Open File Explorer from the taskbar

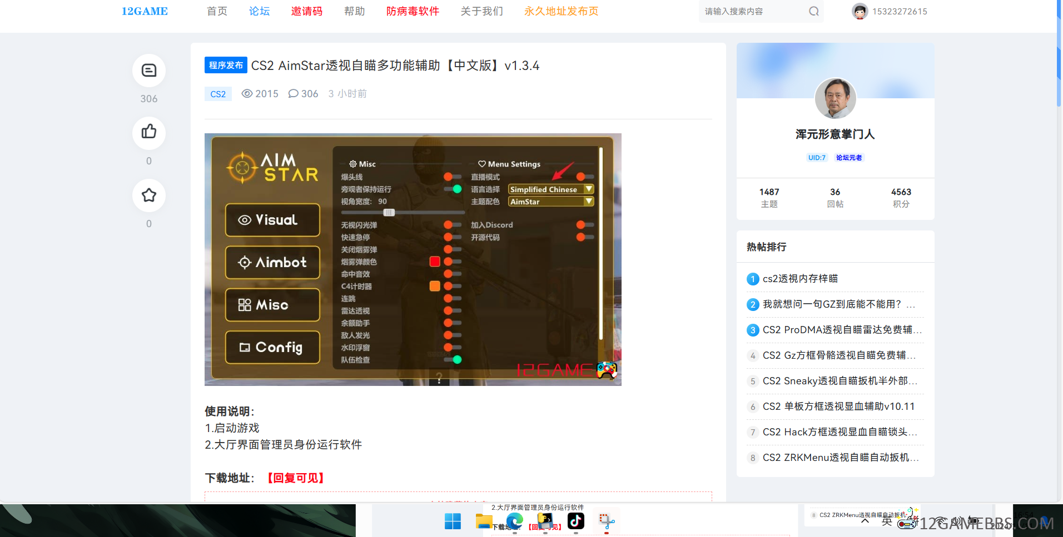[484, 521]
